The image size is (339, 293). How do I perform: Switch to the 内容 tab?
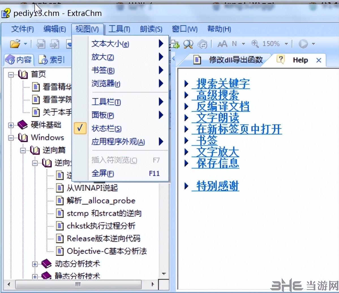click(x=19, y=60)
